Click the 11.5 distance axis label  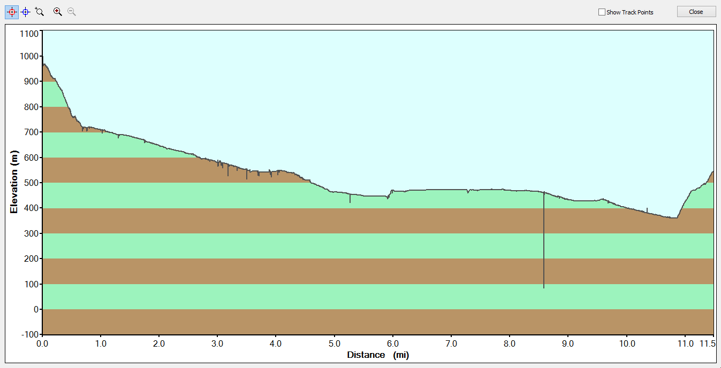(707, 343)
